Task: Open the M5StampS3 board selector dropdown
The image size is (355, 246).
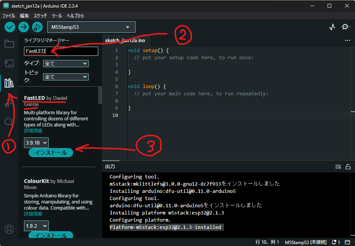Action: (91, 27)
